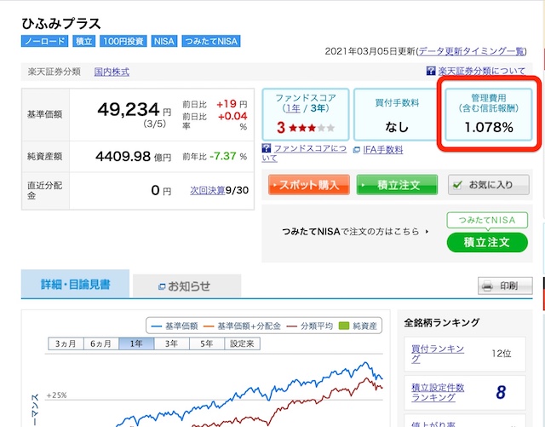Select 1年 chart period

(x=136, y=344)
